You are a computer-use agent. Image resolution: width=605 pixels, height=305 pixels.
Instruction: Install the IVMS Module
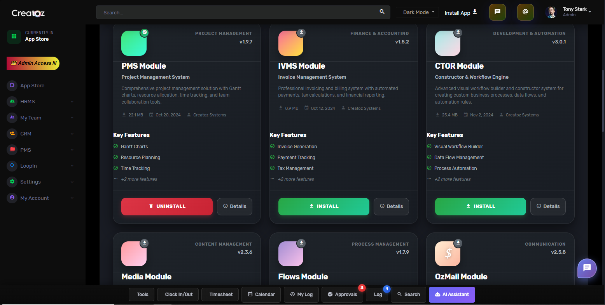(323, 206)
